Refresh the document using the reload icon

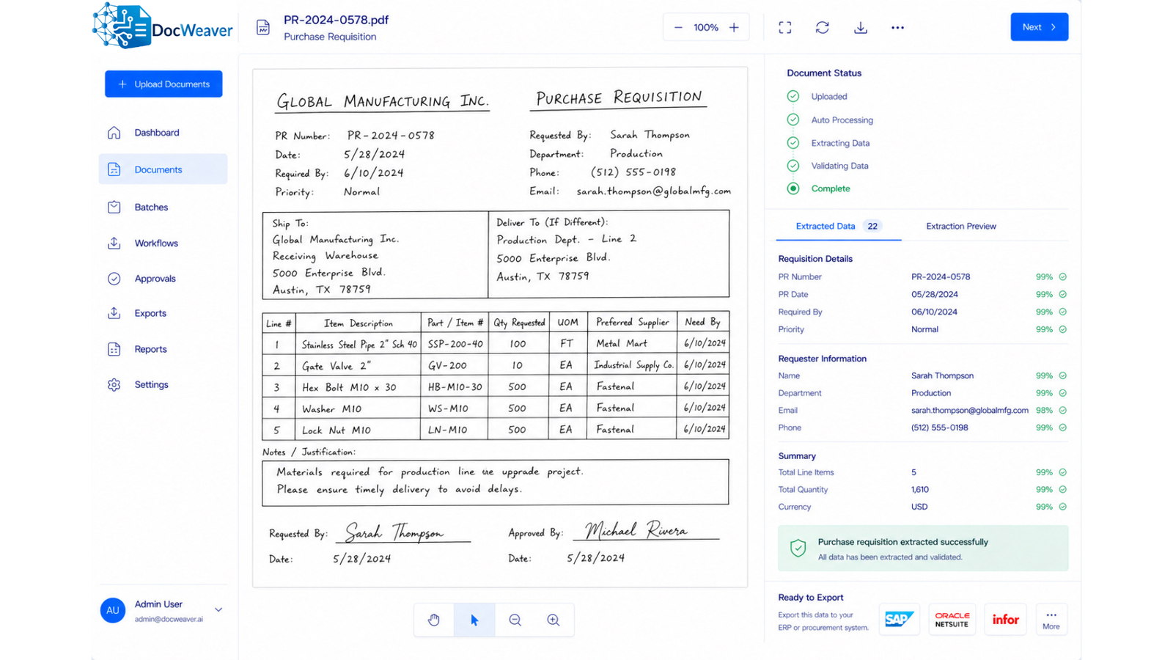[x=823, y=27]
